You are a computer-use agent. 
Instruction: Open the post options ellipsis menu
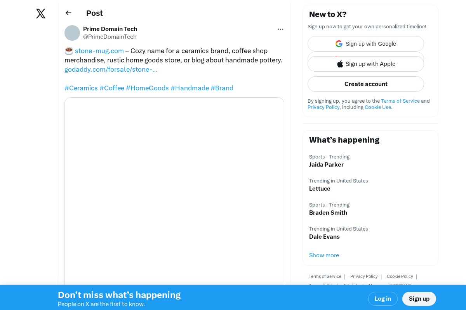pos(280,29)
